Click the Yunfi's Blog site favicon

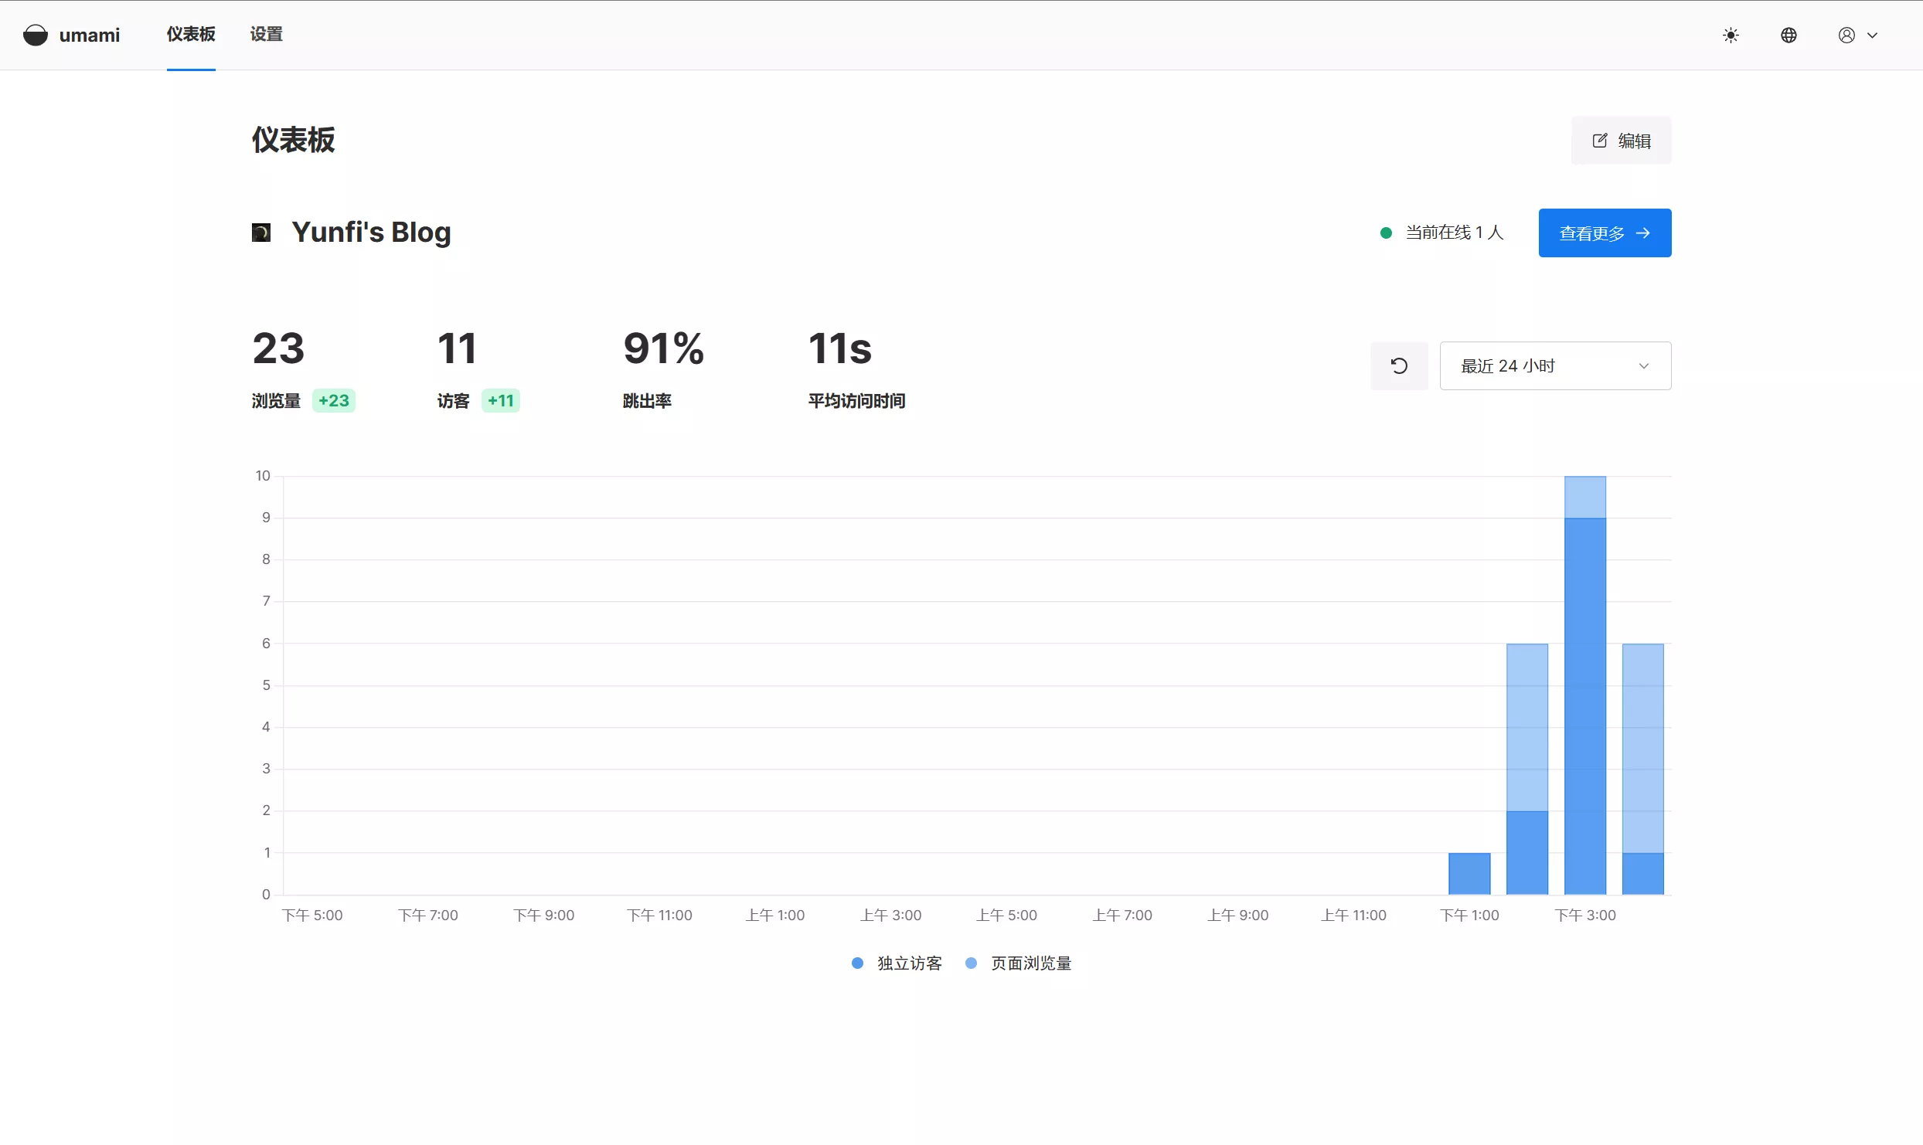click(262, 232)
